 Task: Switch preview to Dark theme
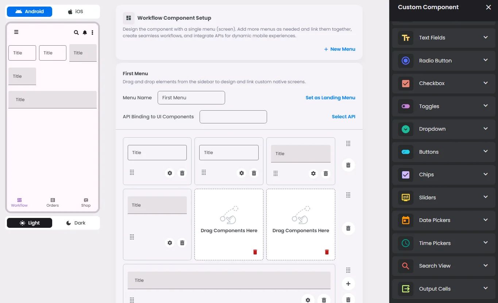click(76, 223)
